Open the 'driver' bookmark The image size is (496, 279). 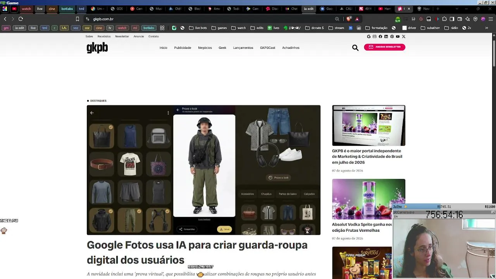pyautogui.click(x=409, y=28)
